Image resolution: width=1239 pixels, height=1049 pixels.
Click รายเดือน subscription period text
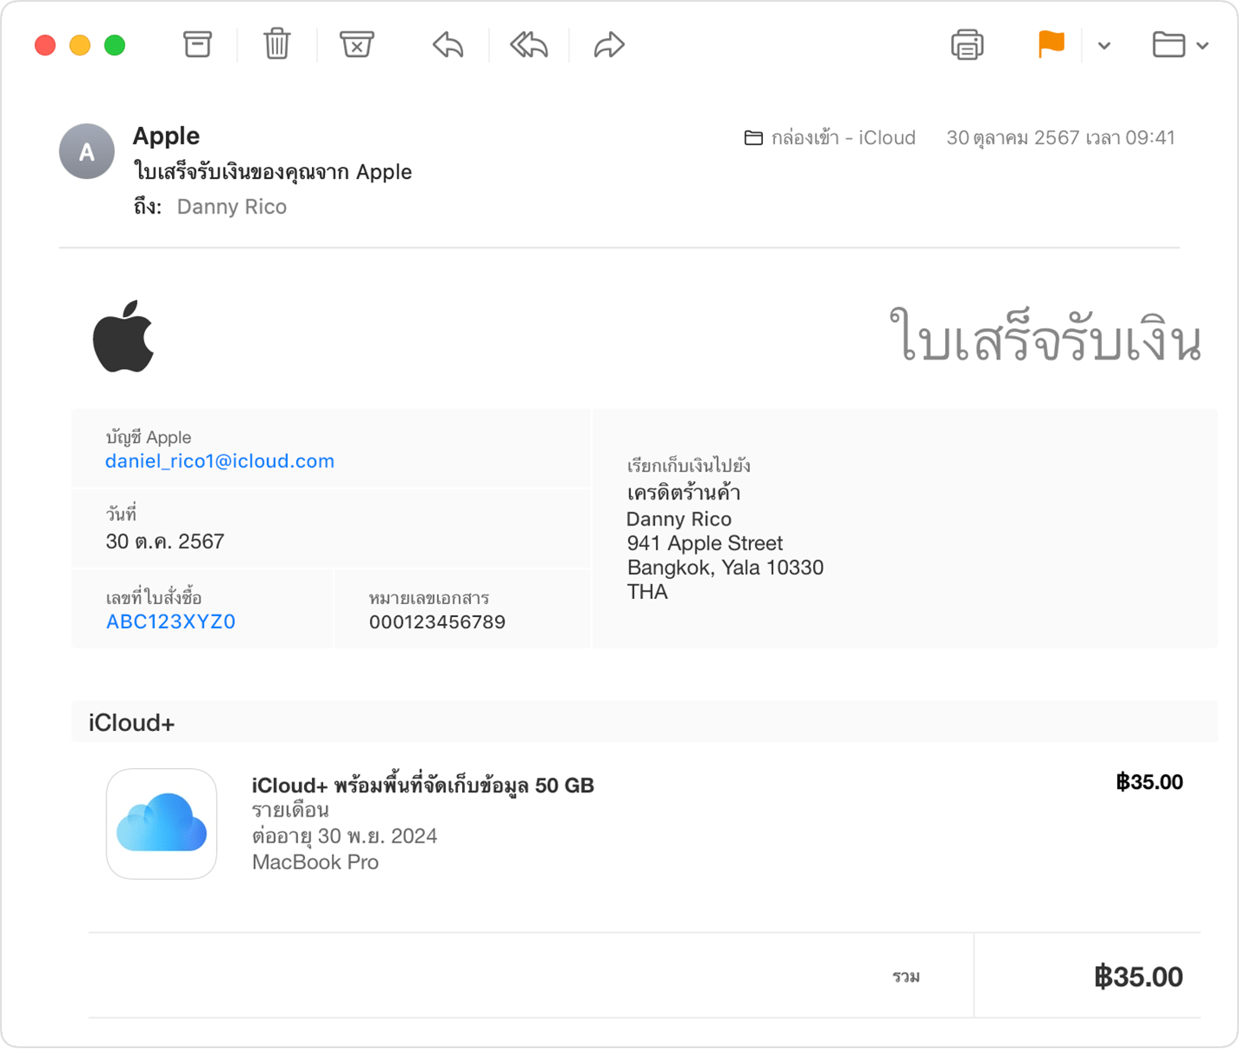(x=290, y=811)
